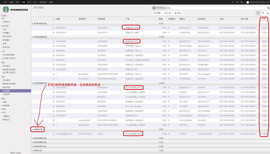
Task: Open the 销售 top menu
Action: coord(11,2)
